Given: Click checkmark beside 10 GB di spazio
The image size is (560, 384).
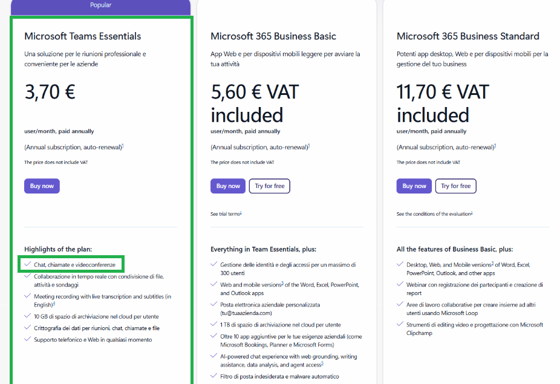Looking at the screenshot, I should [27, 316].
